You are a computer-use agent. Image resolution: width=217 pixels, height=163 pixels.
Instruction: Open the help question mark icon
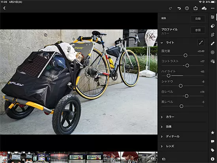(187, 8)
